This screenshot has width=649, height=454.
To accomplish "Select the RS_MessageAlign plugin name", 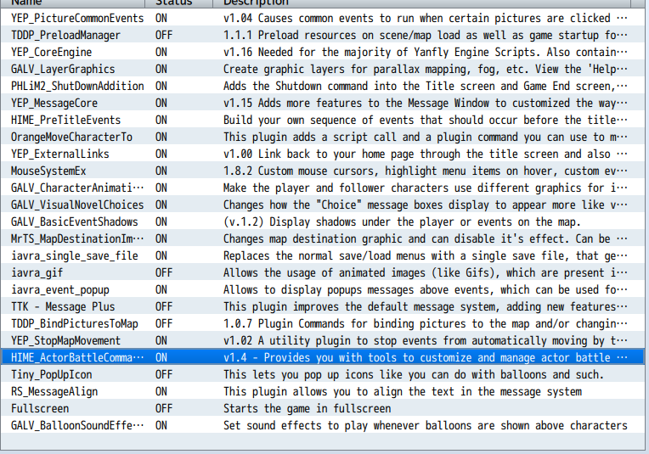I will point(54,391).
